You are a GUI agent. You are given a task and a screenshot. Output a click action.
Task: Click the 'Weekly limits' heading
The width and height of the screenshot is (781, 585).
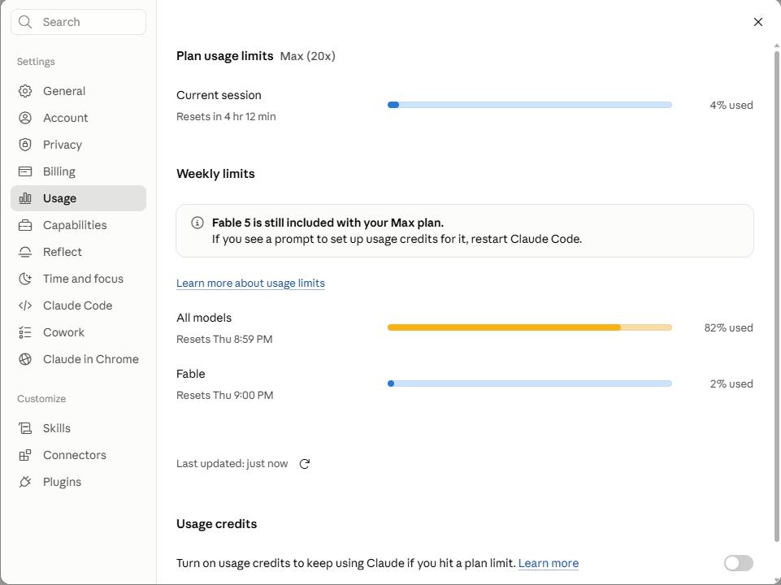click(215, 174)
